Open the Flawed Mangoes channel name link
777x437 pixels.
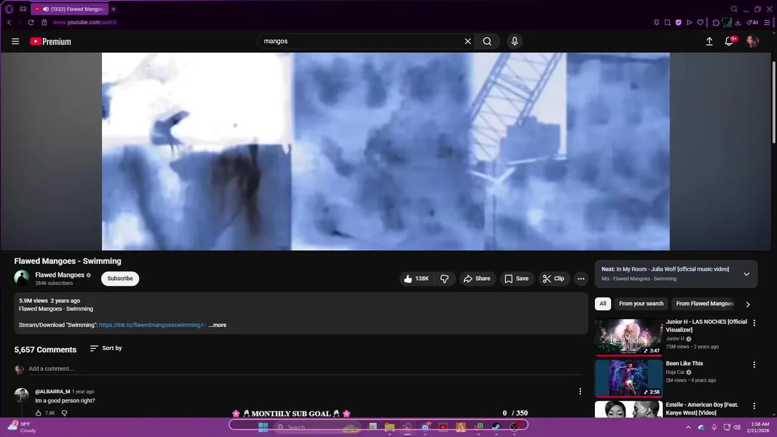tap(59, 275)
